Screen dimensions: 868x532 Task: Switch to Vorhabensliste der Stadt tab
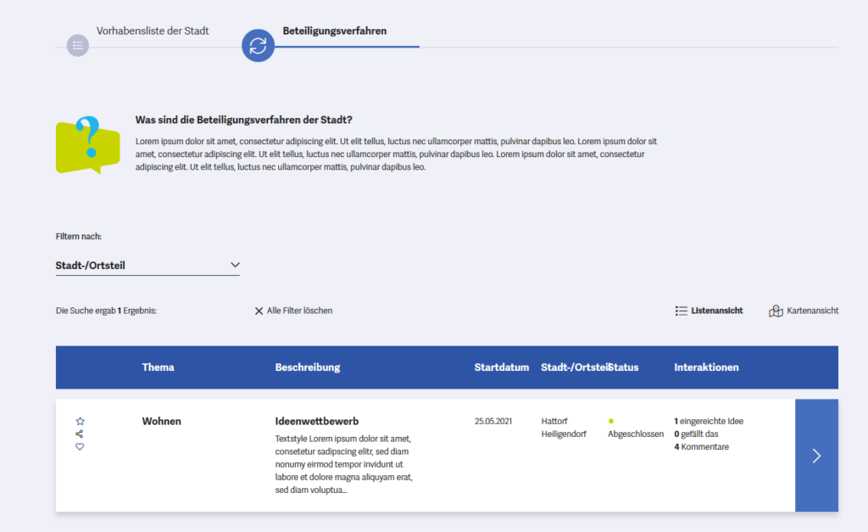[153, 31]
